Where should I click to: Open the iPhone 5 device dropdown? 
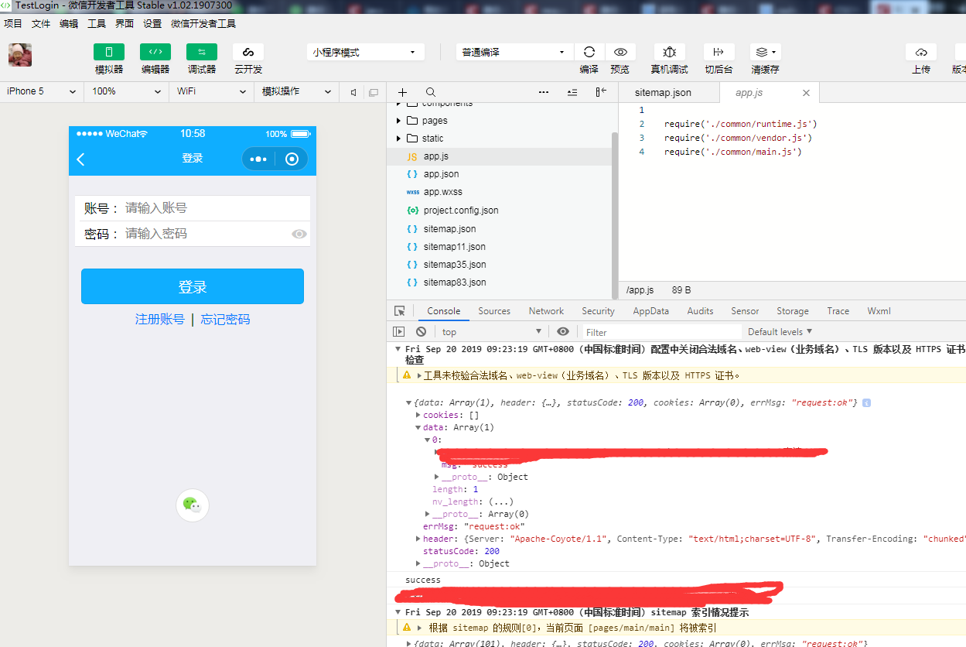click(42, 91)
